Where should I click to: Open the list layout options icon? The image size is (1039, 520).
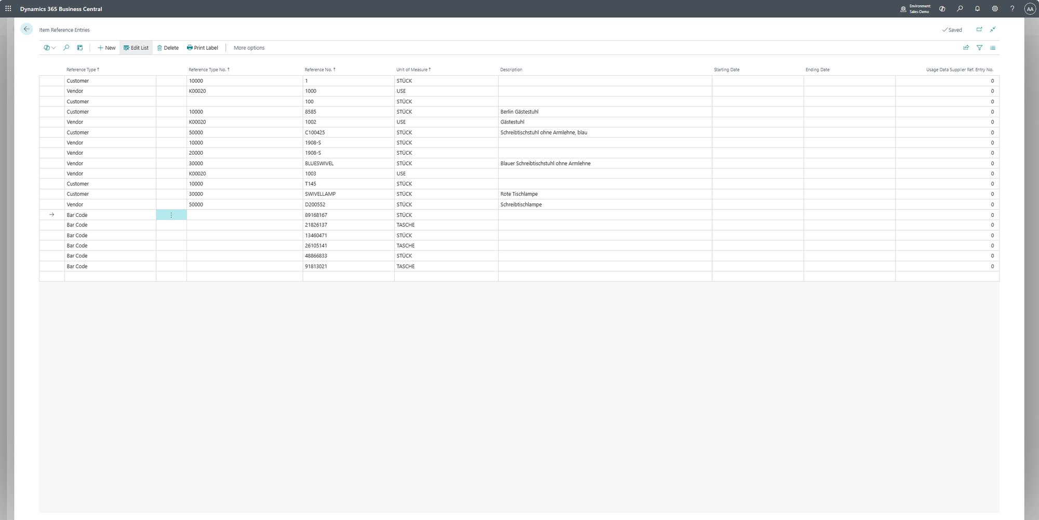tap(993, 48)
